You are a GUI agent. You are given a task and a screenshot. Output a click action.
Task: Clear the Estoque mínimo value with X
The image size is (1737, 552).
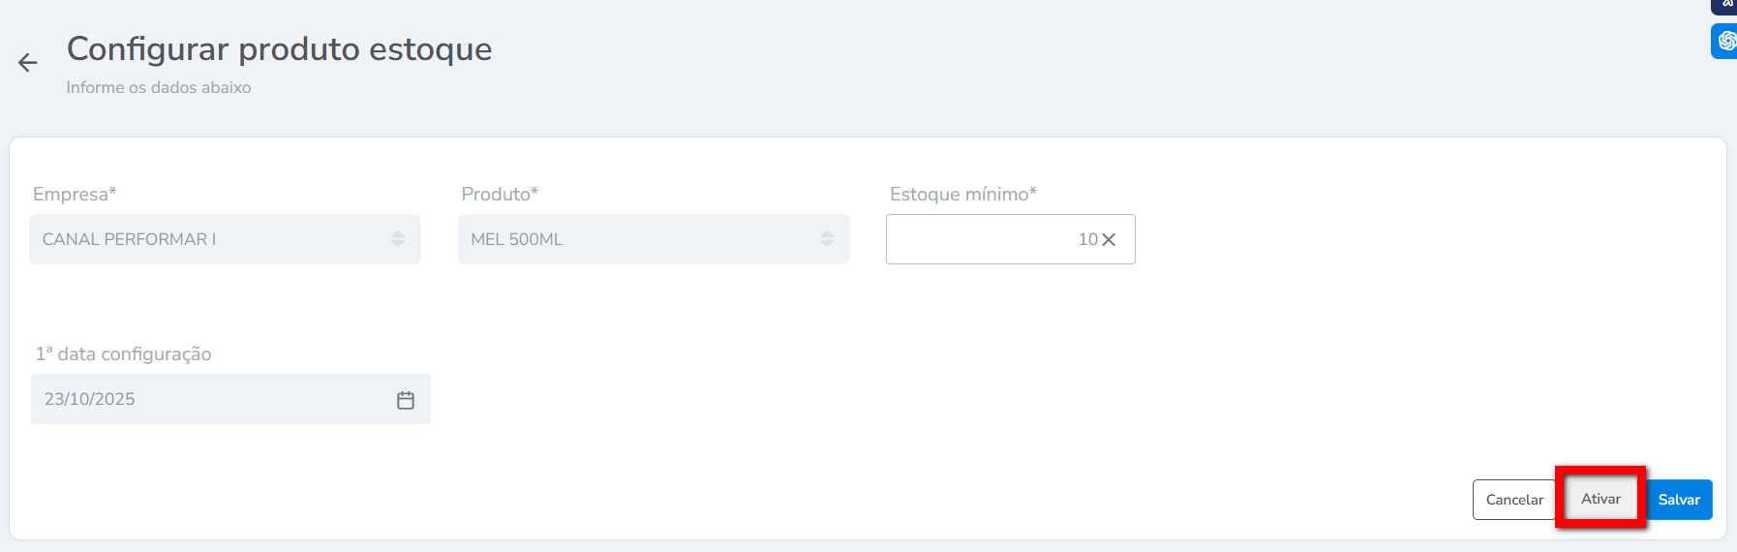[x=1110, y=239]
